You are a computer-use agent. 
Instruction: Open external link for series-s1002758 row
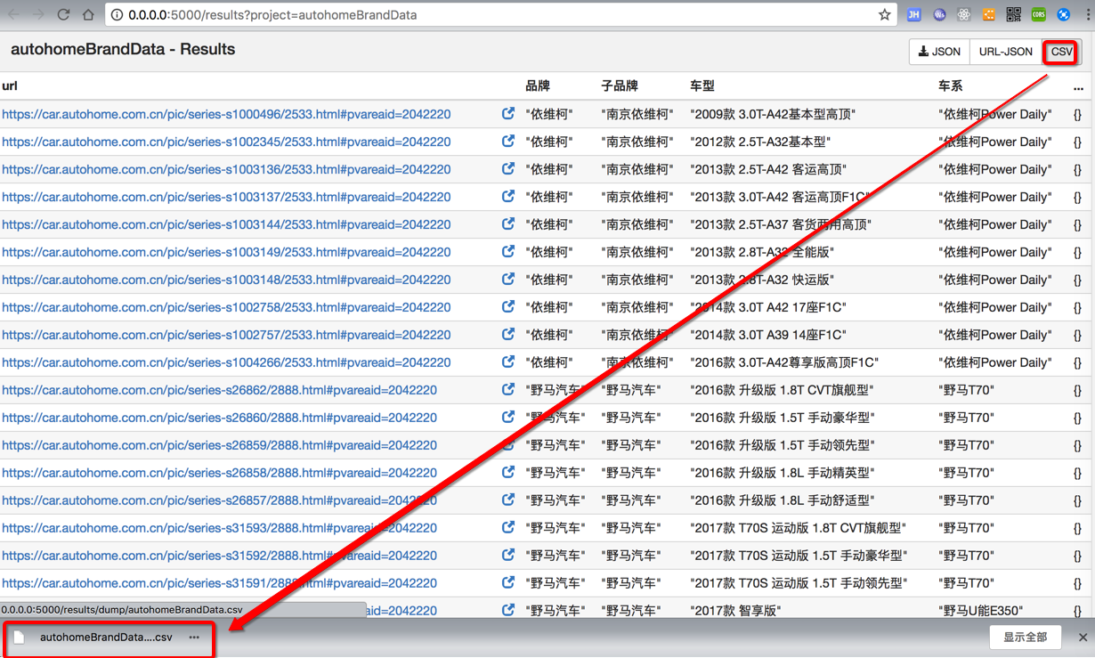coord(508,307)
